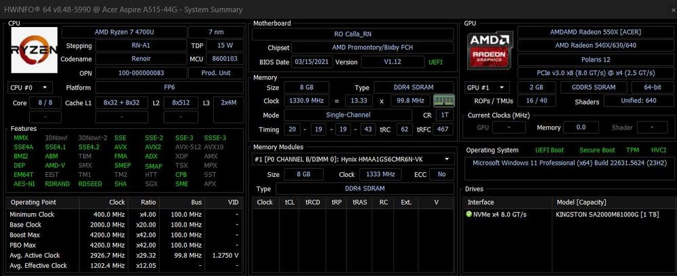Click the SSE4A feature label
Screen dimensions: 677x276
(23, 147)
